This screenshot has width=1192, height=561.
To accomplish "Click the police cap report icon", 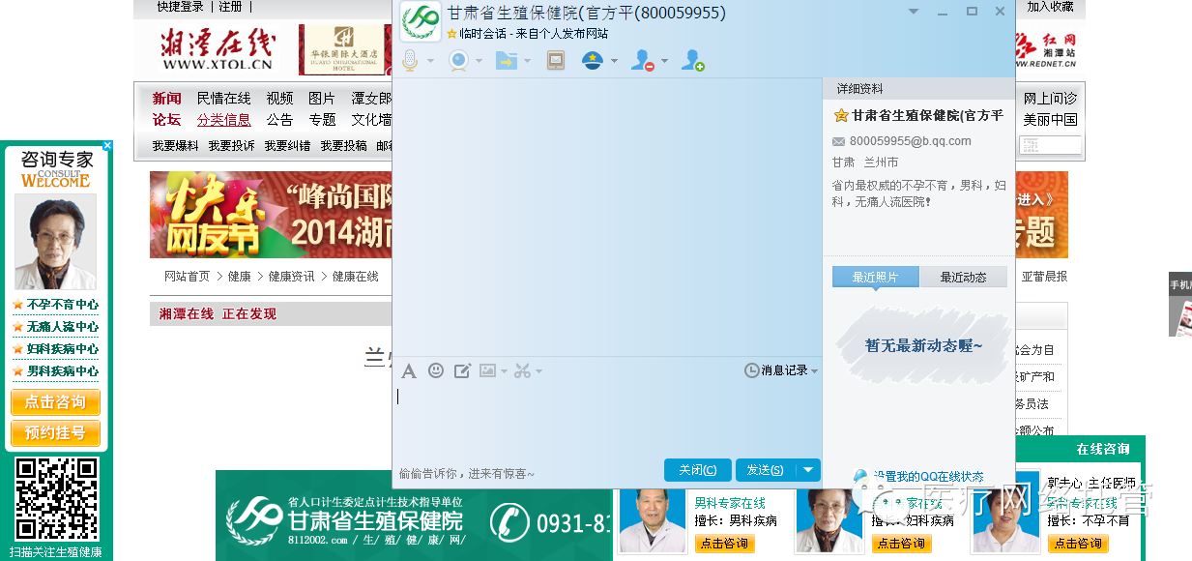I will pyautogui.click(x=593, y=60).
